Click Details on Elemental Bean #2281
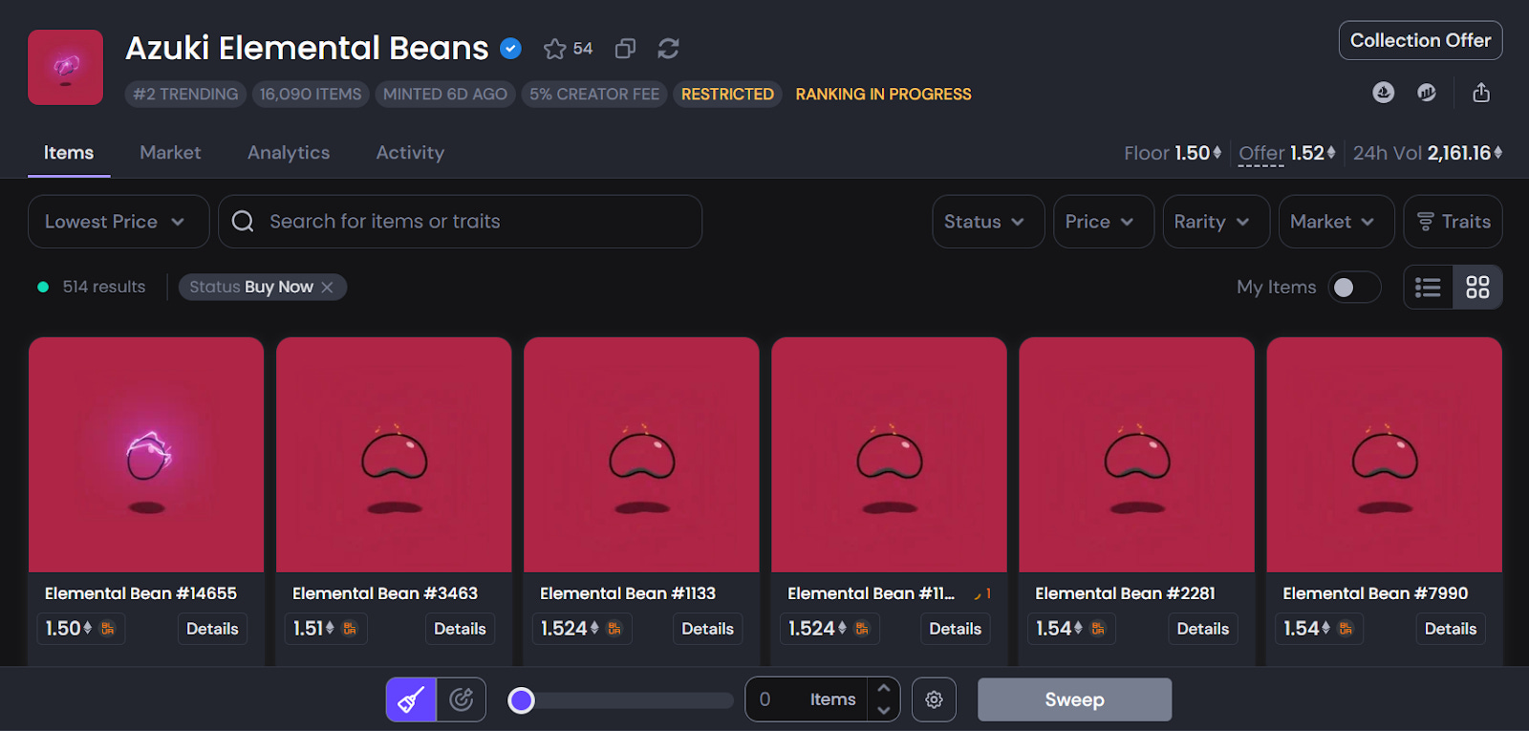The width and height of the screenshot is (1529, 731). [1202, 629]
